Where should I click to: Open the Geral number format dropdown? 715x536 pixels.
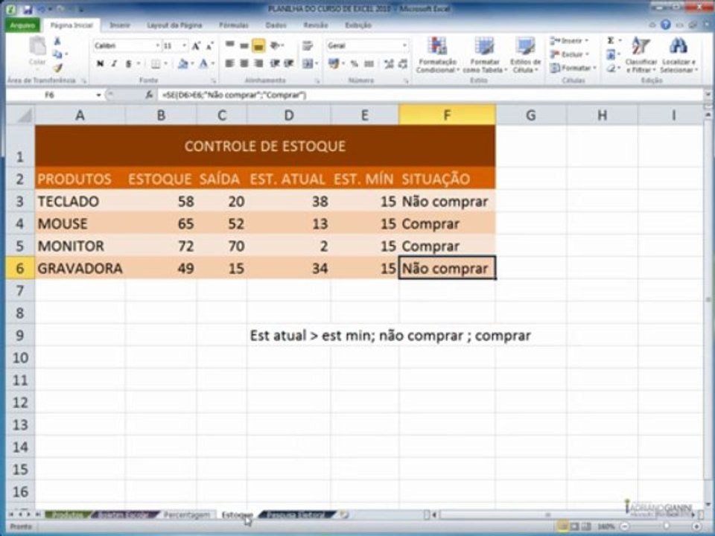[x=404, y=45]
